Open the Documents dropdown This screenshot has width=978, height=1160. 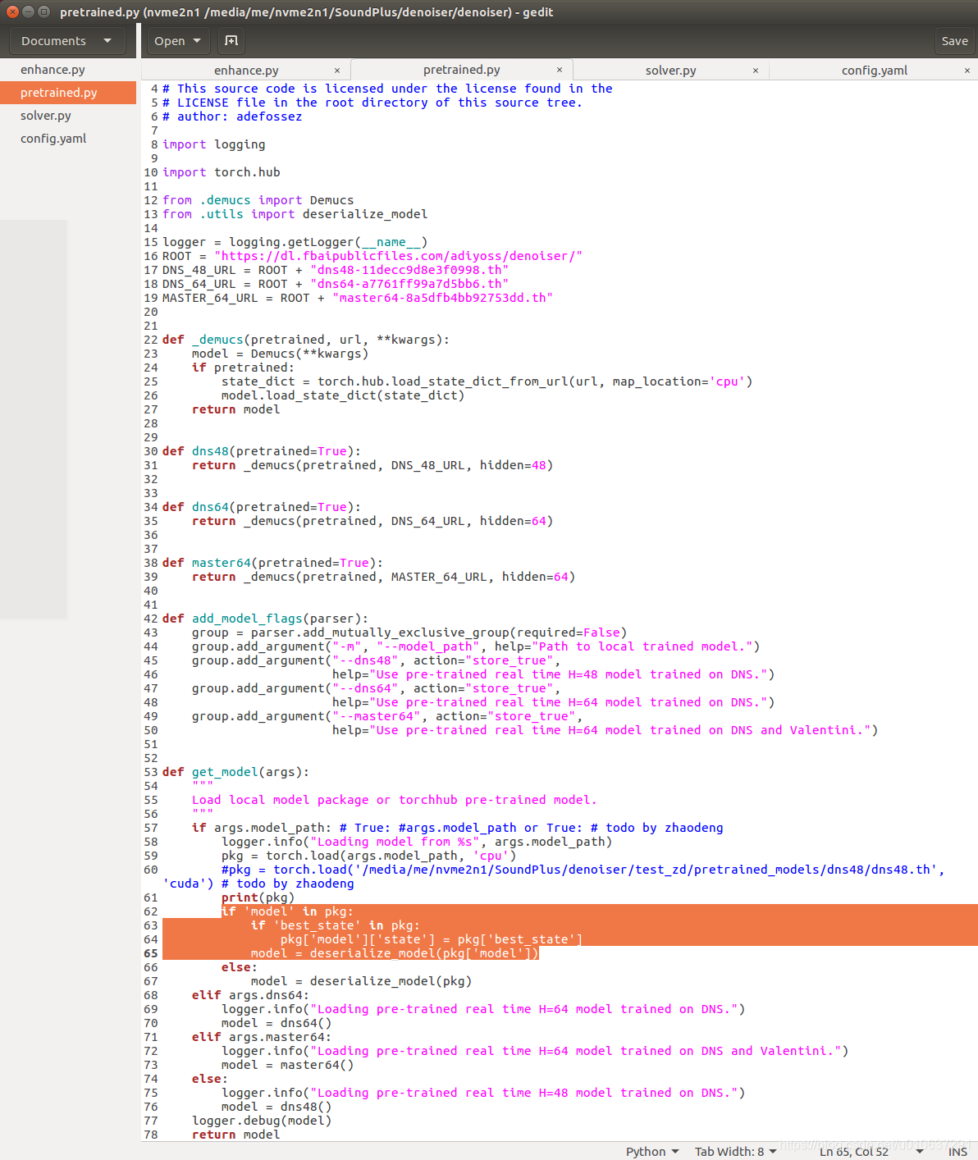point(66,40)
